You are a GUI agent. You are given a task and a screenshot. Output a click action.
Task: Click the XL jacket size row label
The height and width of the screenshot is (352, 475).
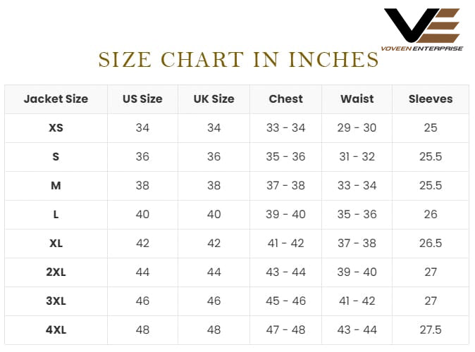[x=56, y=243]
